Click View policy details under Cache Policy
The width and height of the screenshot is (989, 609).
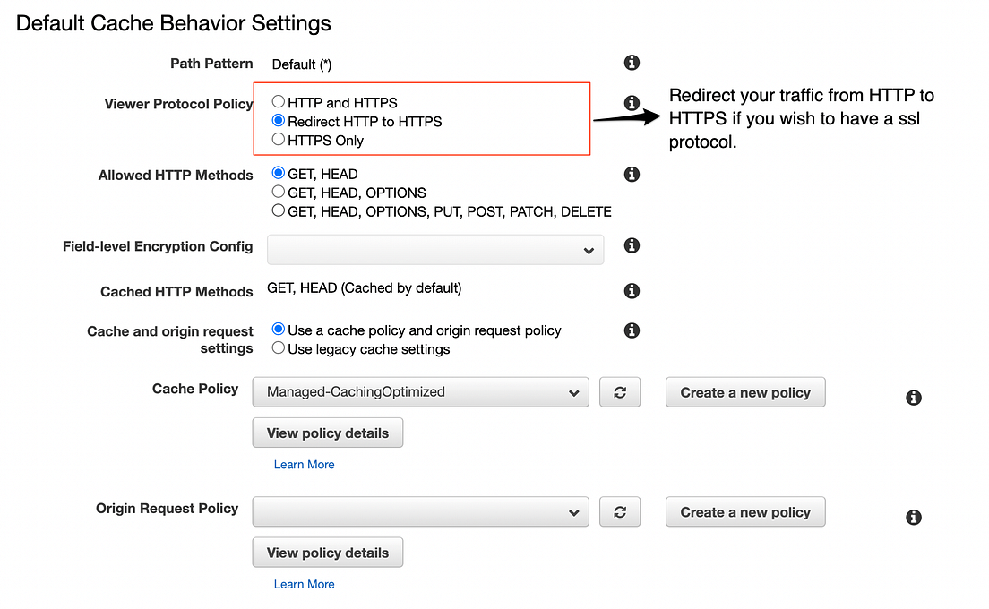(x=327, y=433)
